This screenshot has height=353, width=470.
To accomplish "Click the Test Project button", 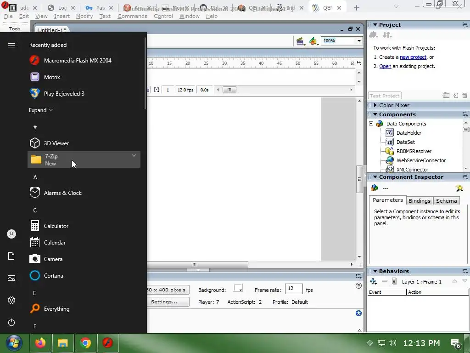I will click(385, 96).
